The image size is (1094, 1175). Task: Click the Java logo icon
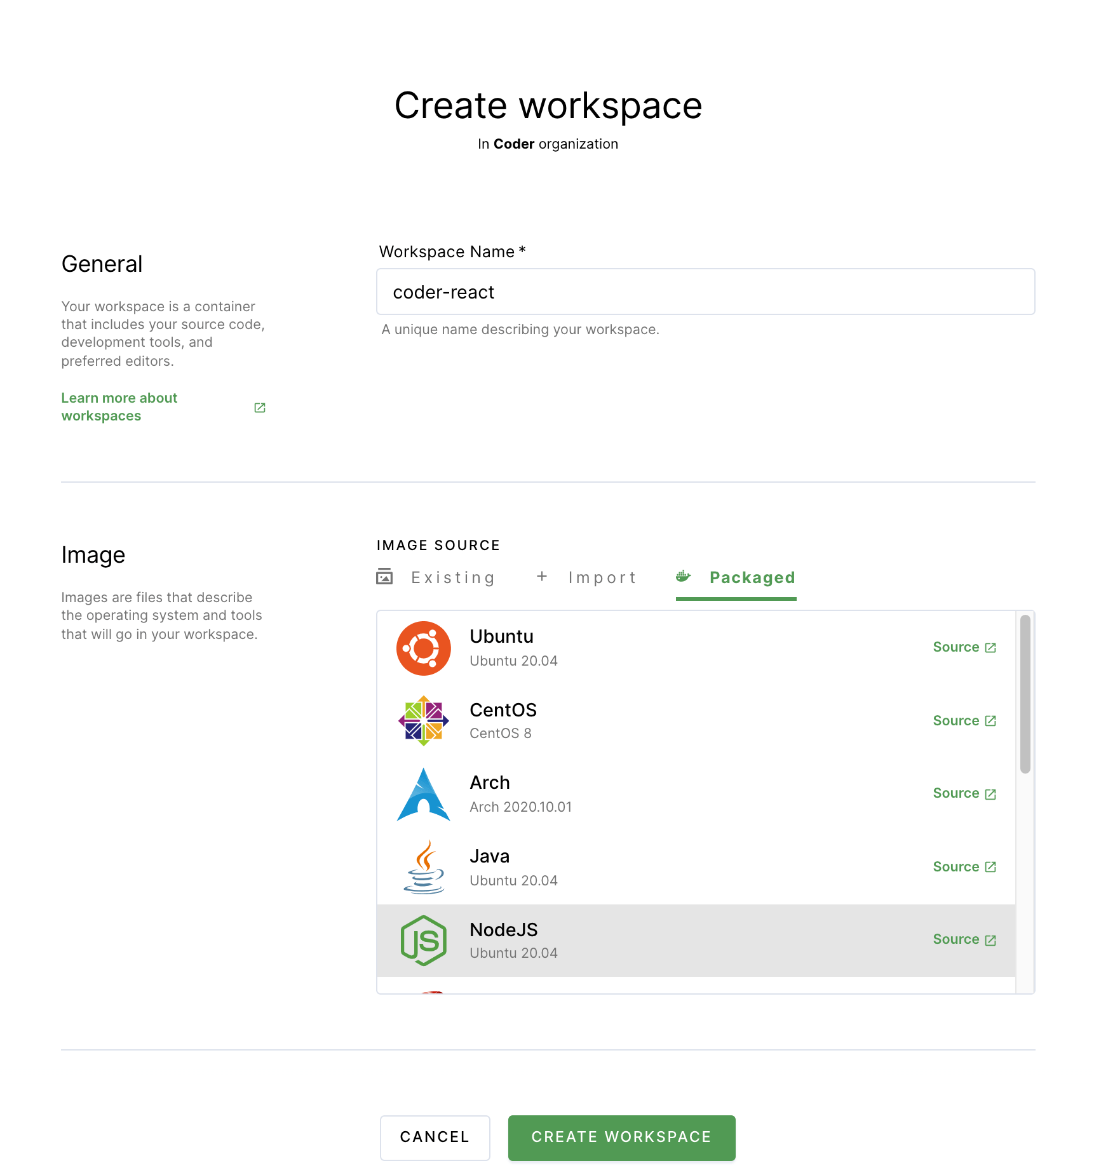click(423, 867)
